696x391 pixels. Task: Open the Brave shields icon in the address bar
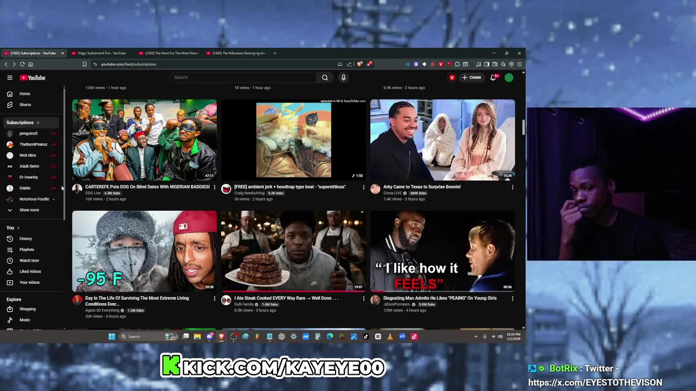pyautogui.click(x=359, y=64)
